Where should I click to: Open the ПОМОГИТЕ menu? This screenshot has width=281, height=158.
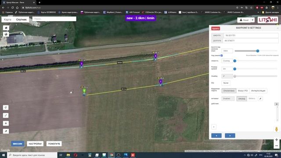[x=54, y=144]
